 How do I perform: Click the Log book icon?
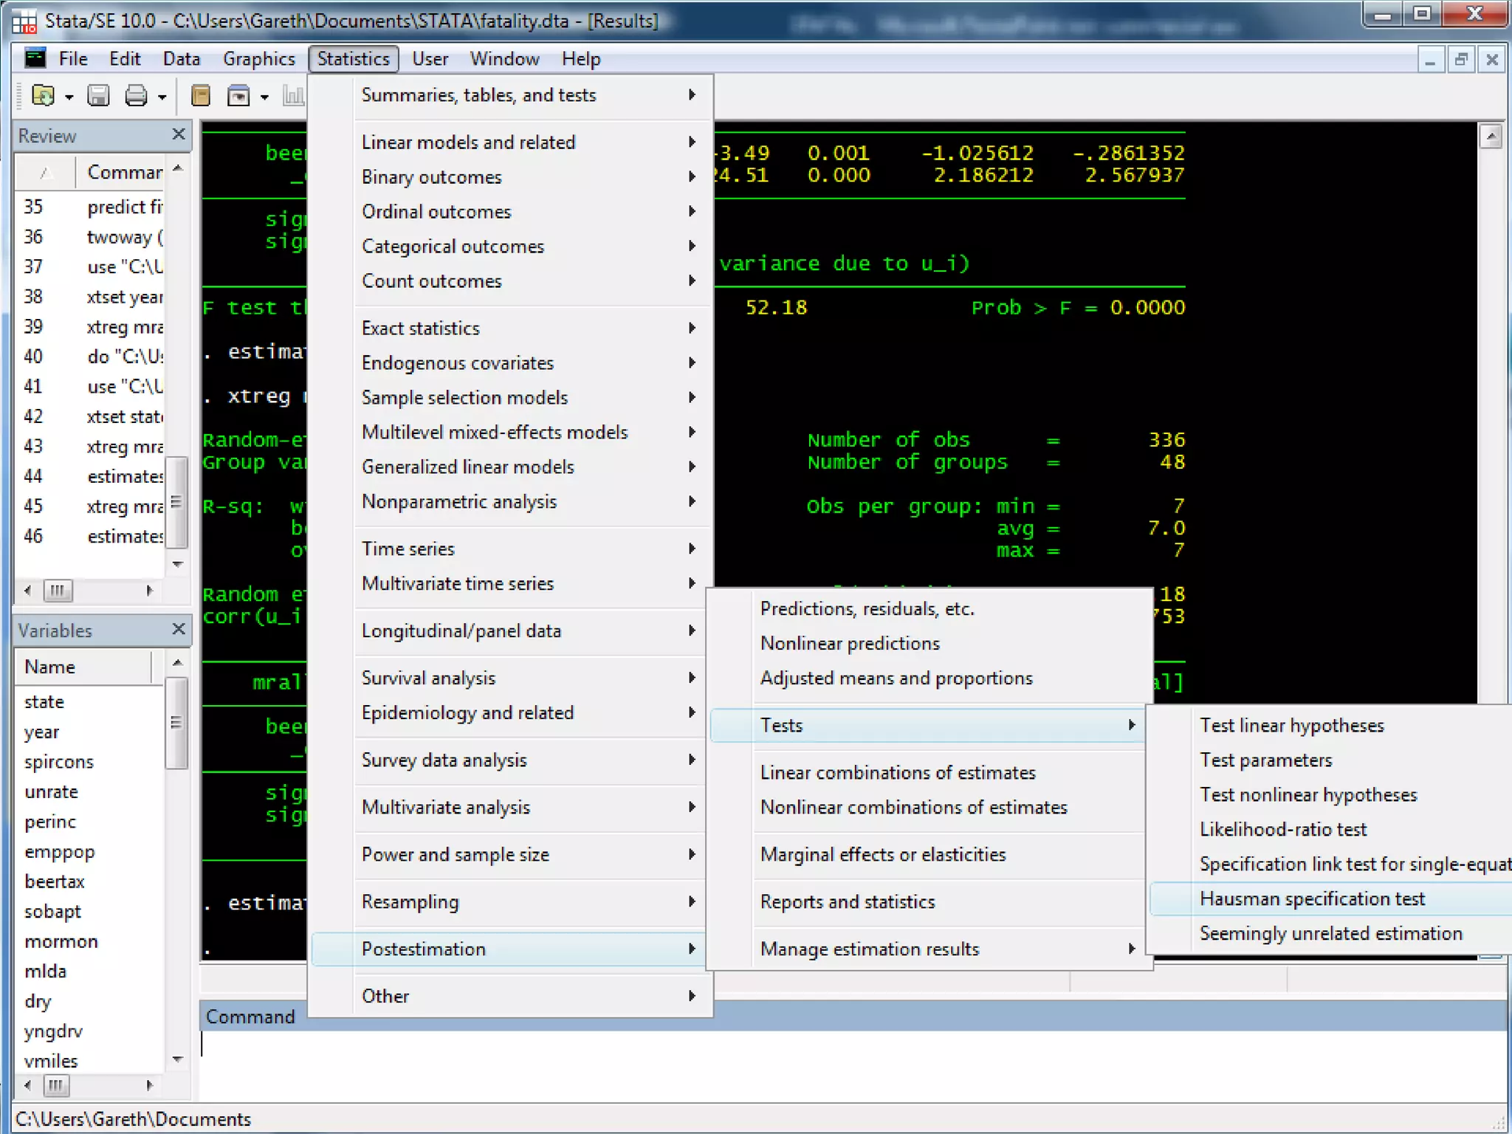pyautogui.click(x=200, y=96)
